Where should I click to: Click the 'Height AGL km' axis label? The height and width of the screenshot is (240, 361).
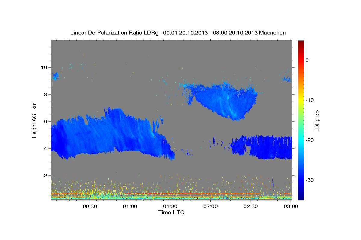click(x=35, y=120)
